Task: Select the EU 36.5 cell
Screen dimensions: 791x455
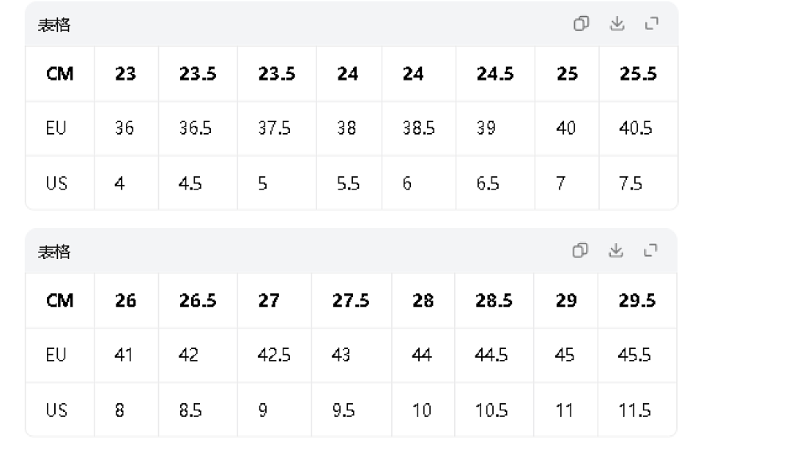Action: point(198,129)
